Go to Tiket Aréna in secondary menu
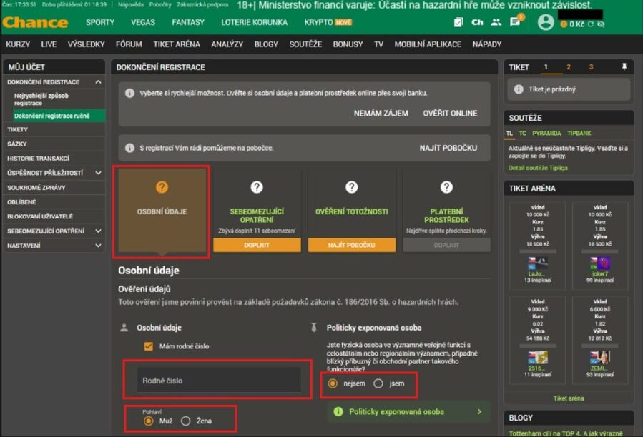 tap(177, 44)
